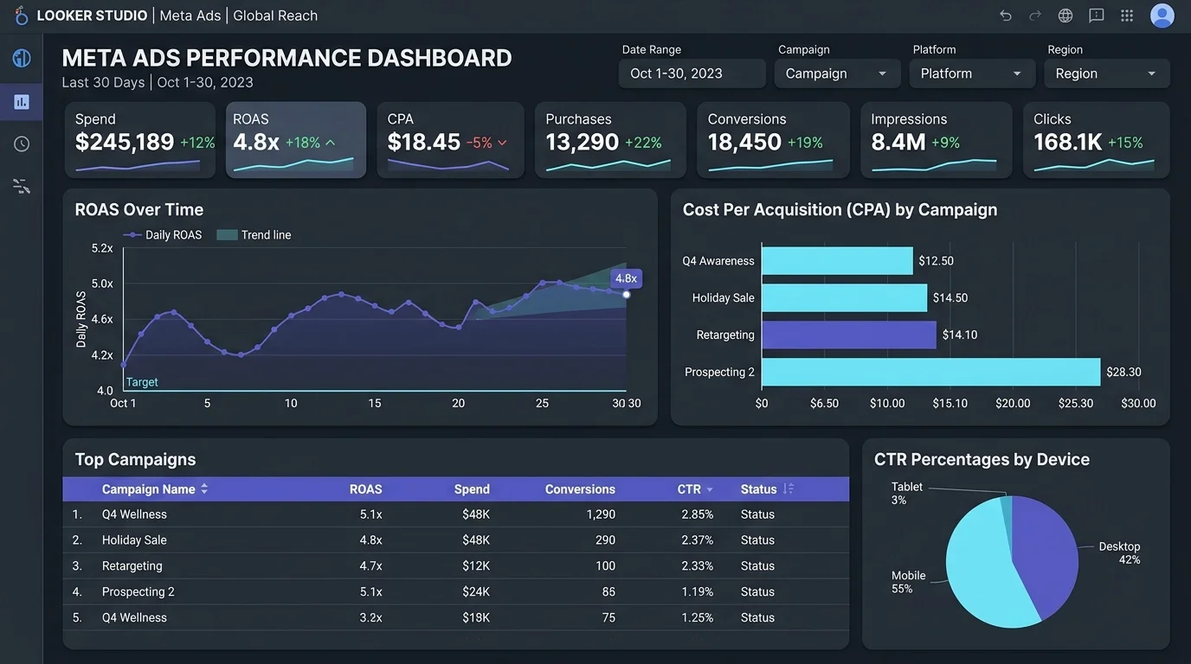Select the Spend $245,189 scorecard

pos(140,140)
